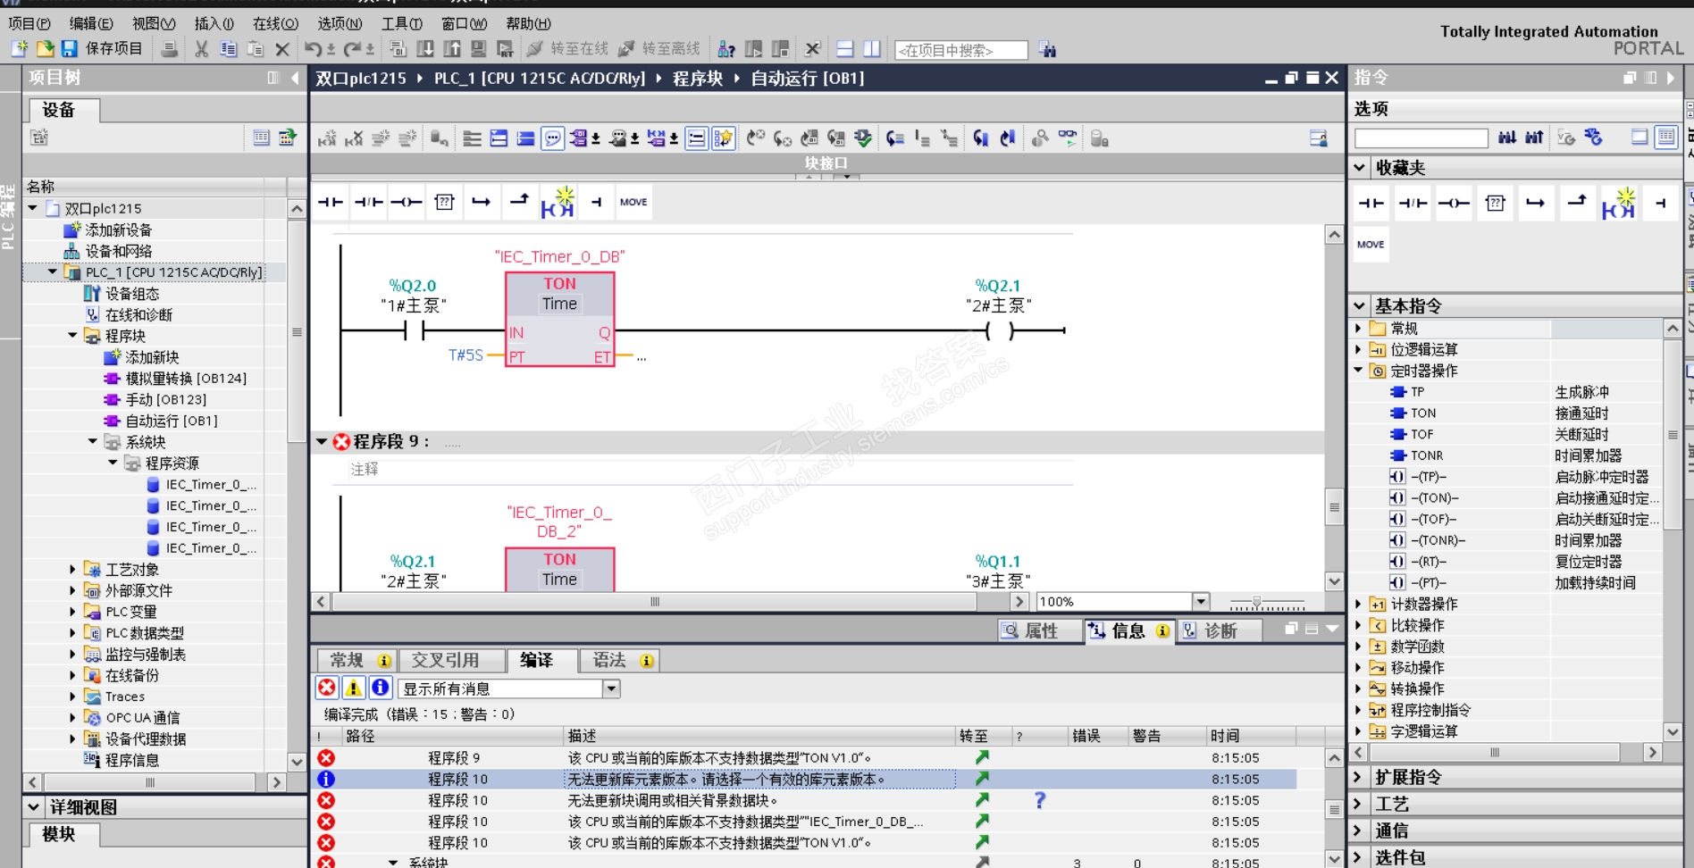1694x868 pixels.
Task: Click the editor horizontal scrollbar thumb
Action: point(654,601)
